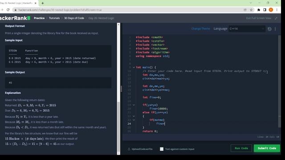Click the '#include <cmath>' line
Screen dimensions: 285x160
click(149, 37)
